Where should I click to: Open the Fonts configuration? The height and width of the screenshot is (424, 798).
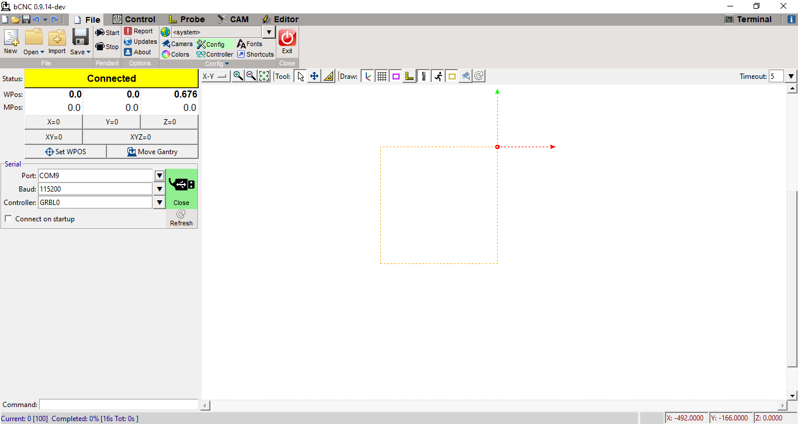[x=250, y=44]
